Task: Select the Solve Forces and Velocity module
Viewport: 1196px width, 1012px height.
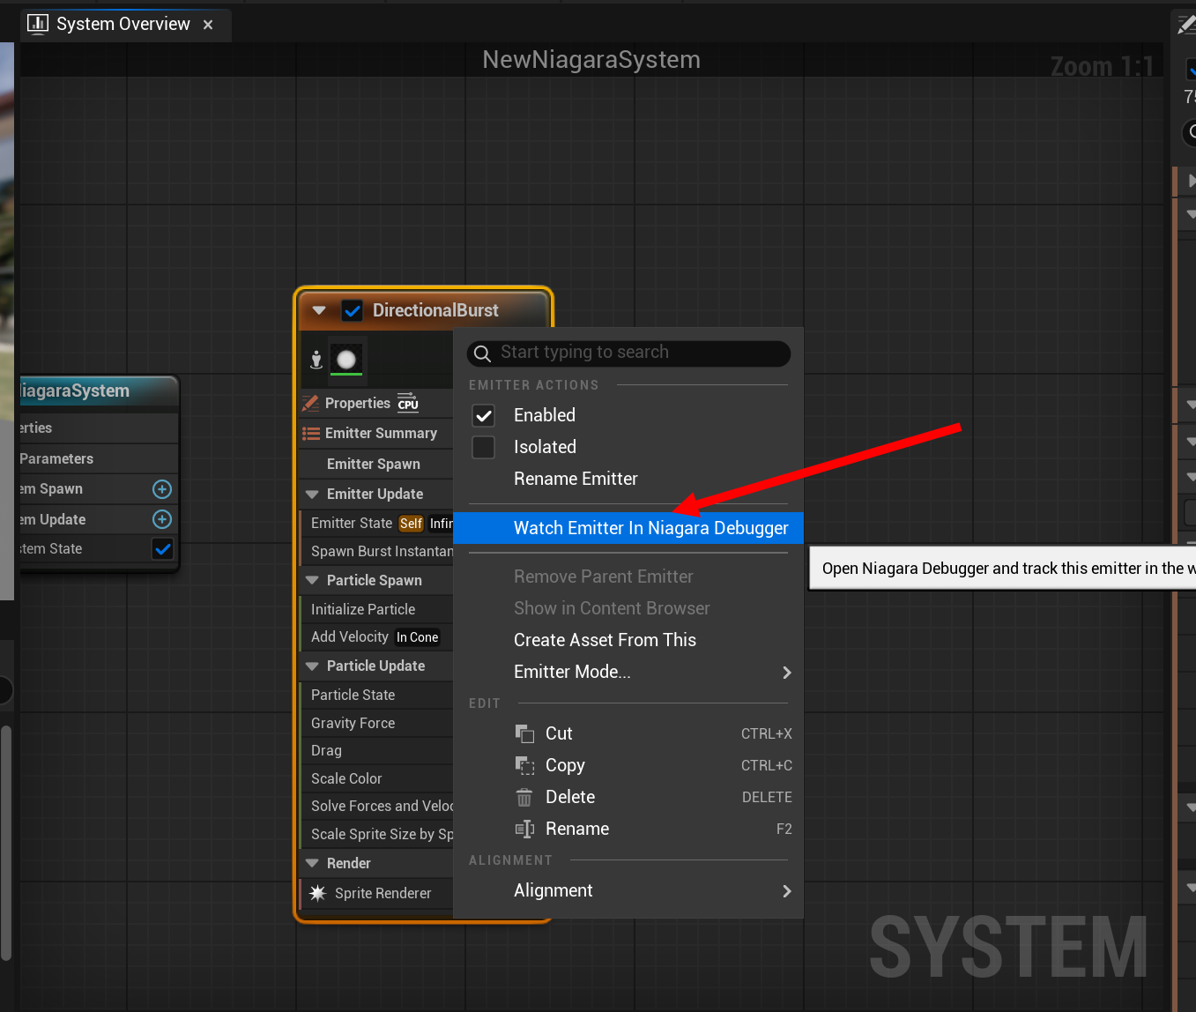Action: tap(376, 806)
